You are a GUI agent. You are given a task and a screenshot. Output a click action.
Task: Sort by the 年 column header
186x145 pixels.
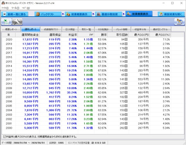(9, 35)
